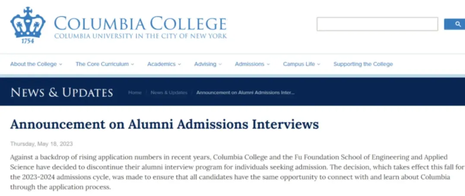Expand the About the College chevron

tap(60, 64)
